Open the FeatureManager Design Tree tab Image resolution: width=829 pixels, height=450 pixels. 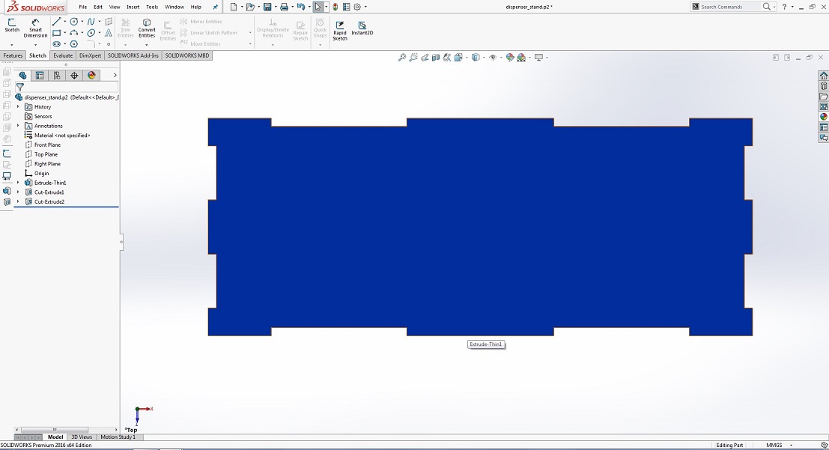[x=22, y=76]
